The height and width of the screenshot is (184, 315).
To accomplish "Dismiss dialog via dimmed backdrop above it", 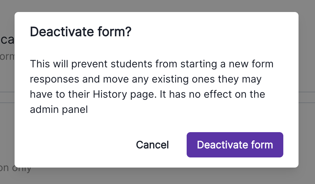I will (x=158, y=6).
